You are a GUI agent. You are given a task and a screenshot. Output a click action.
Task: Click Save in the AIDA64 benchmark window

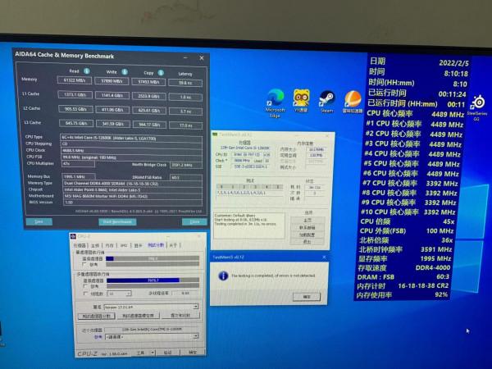click(39, 222)
